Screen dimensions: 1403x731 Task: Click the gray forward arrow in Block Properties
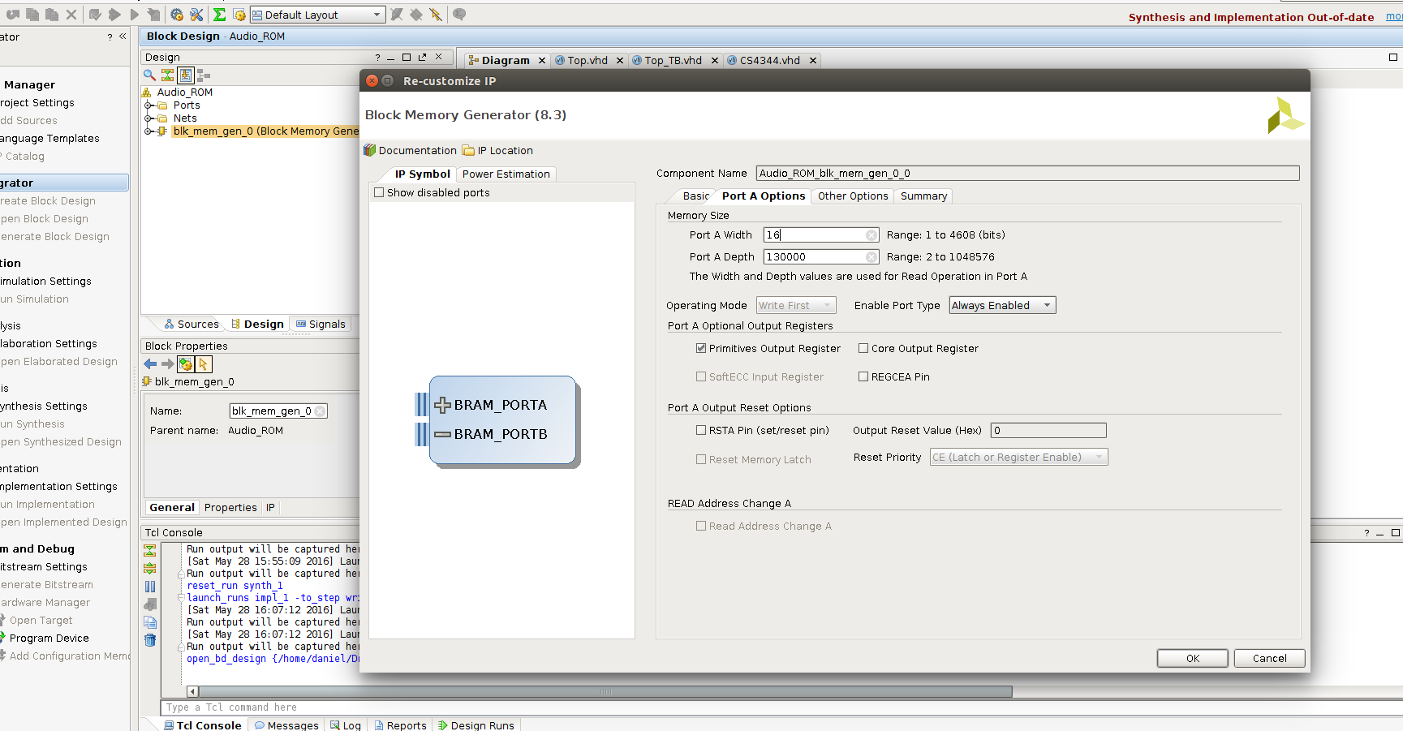(x=167, y=364)
